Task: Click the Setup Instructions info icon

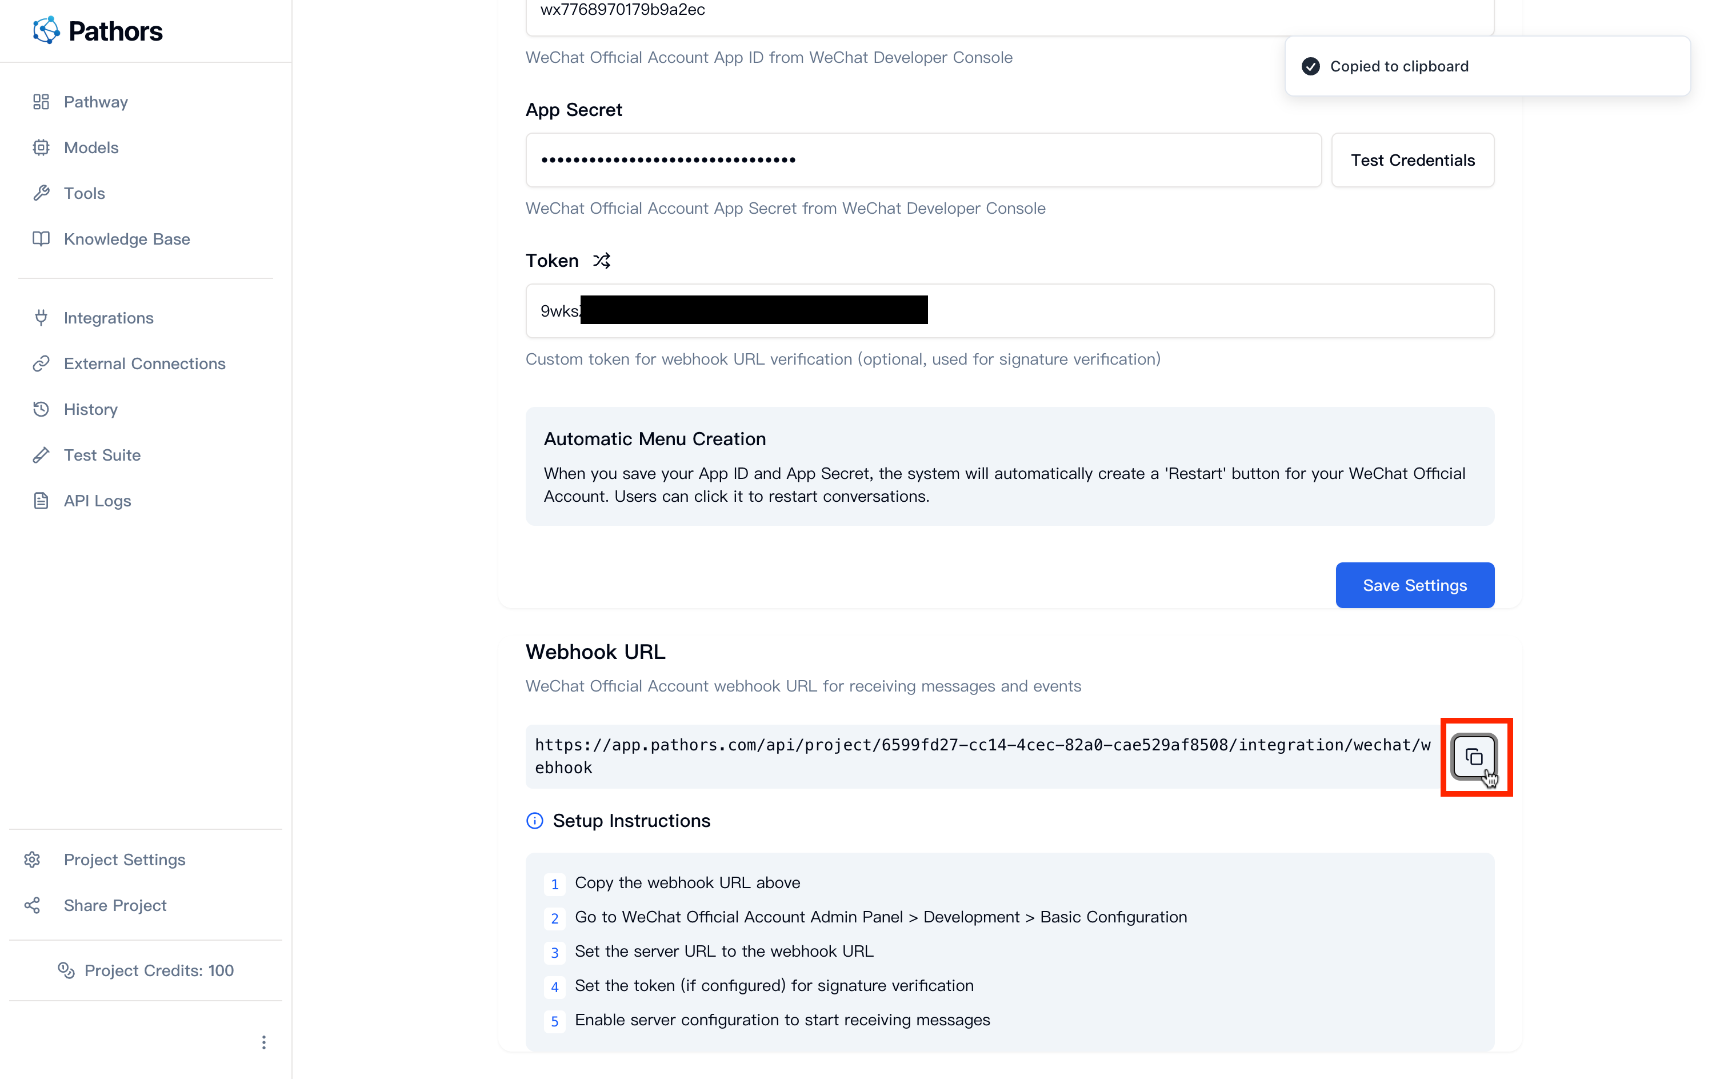Action: (x=535, y=821)
